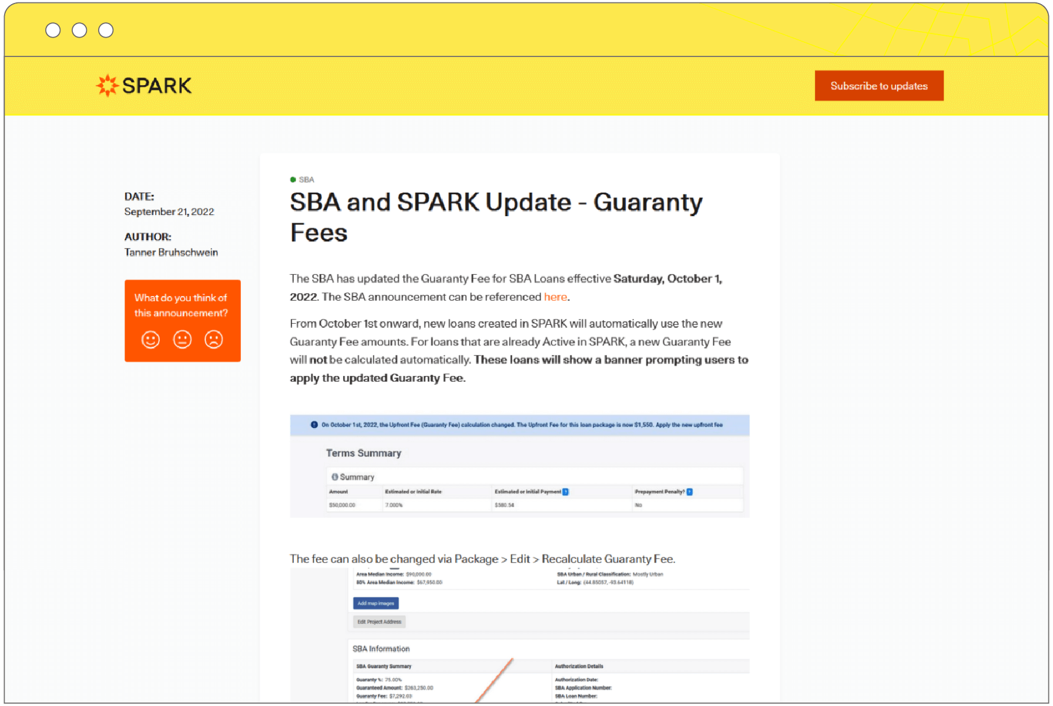Select the happy smiley face reaction

(x=150, y=339)
